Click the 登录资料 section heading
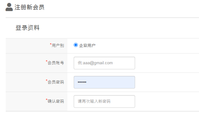Viewport: 199px width, 115px height. coord(28,28)
